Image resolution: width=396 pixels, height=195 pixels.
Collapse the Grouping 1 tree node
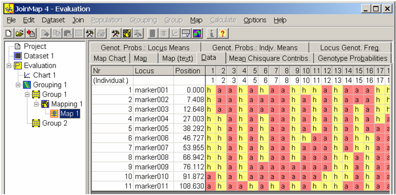pyautogui.click(x=18, y=85)
